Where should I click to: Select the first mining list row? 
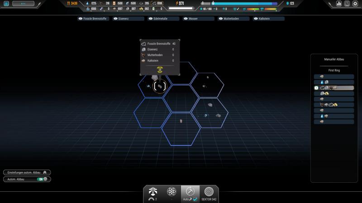333,76
